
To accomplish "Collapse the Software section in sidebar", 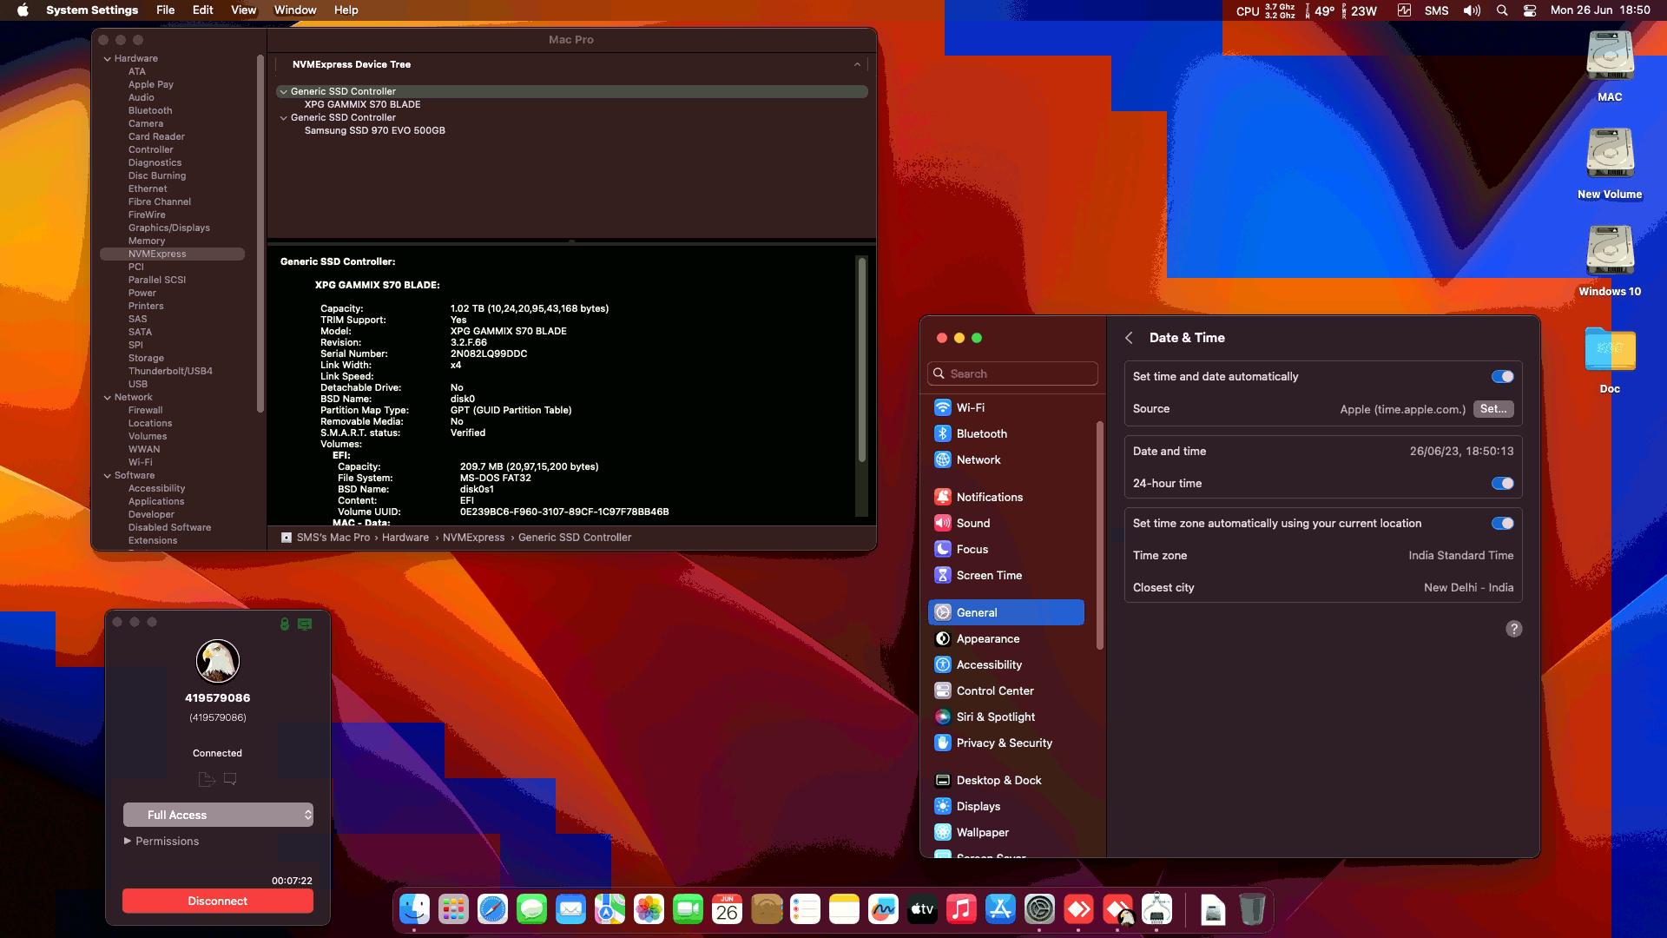I will click(108, 476).
